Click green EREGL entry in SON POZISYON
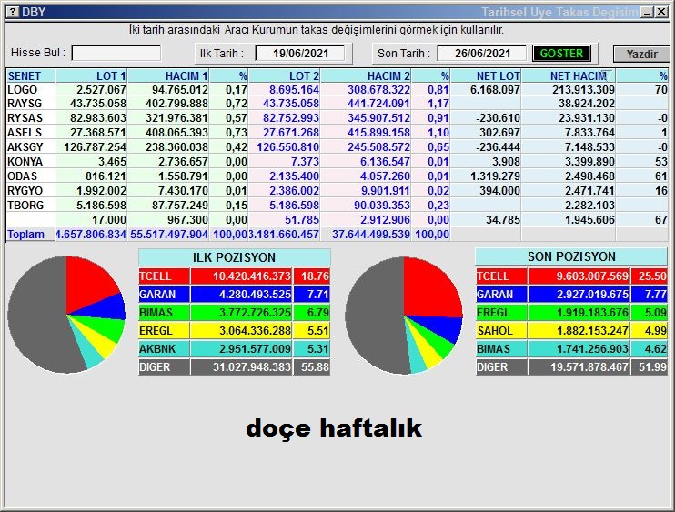675x512 pixels. click(x=571, y=312)
